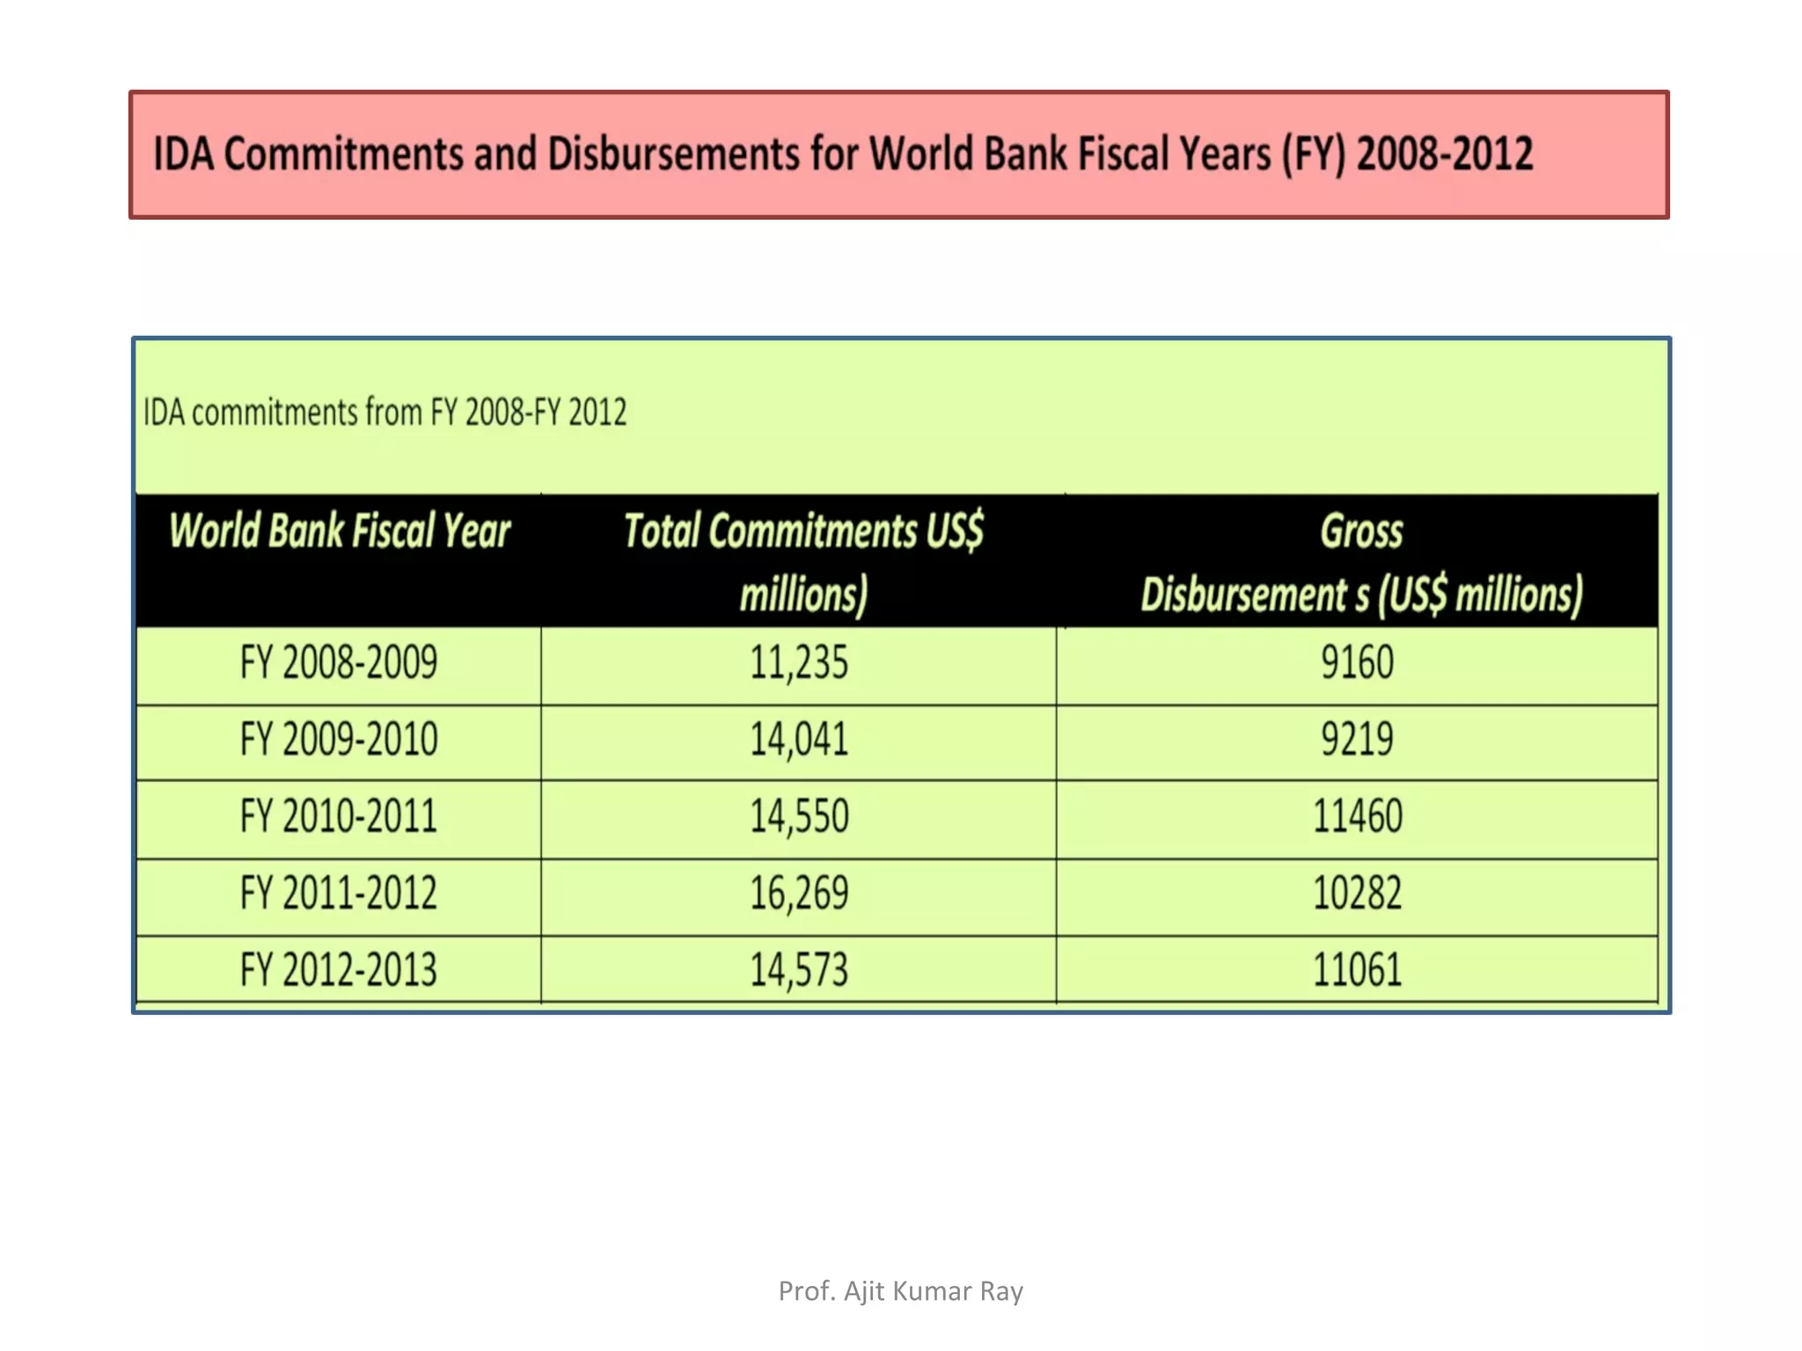
Task: Click the 'Gross Disbursements' column header
Action: pos(1360,561)
